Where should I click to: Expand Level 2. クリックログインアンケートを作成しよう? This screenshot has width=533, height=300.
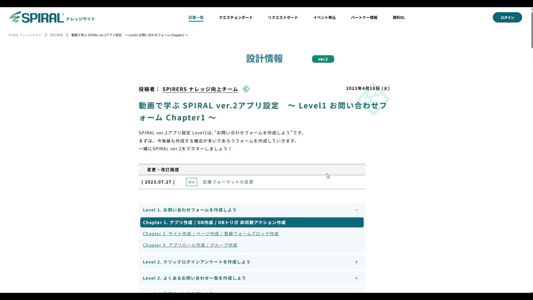[x=252, y=262]
